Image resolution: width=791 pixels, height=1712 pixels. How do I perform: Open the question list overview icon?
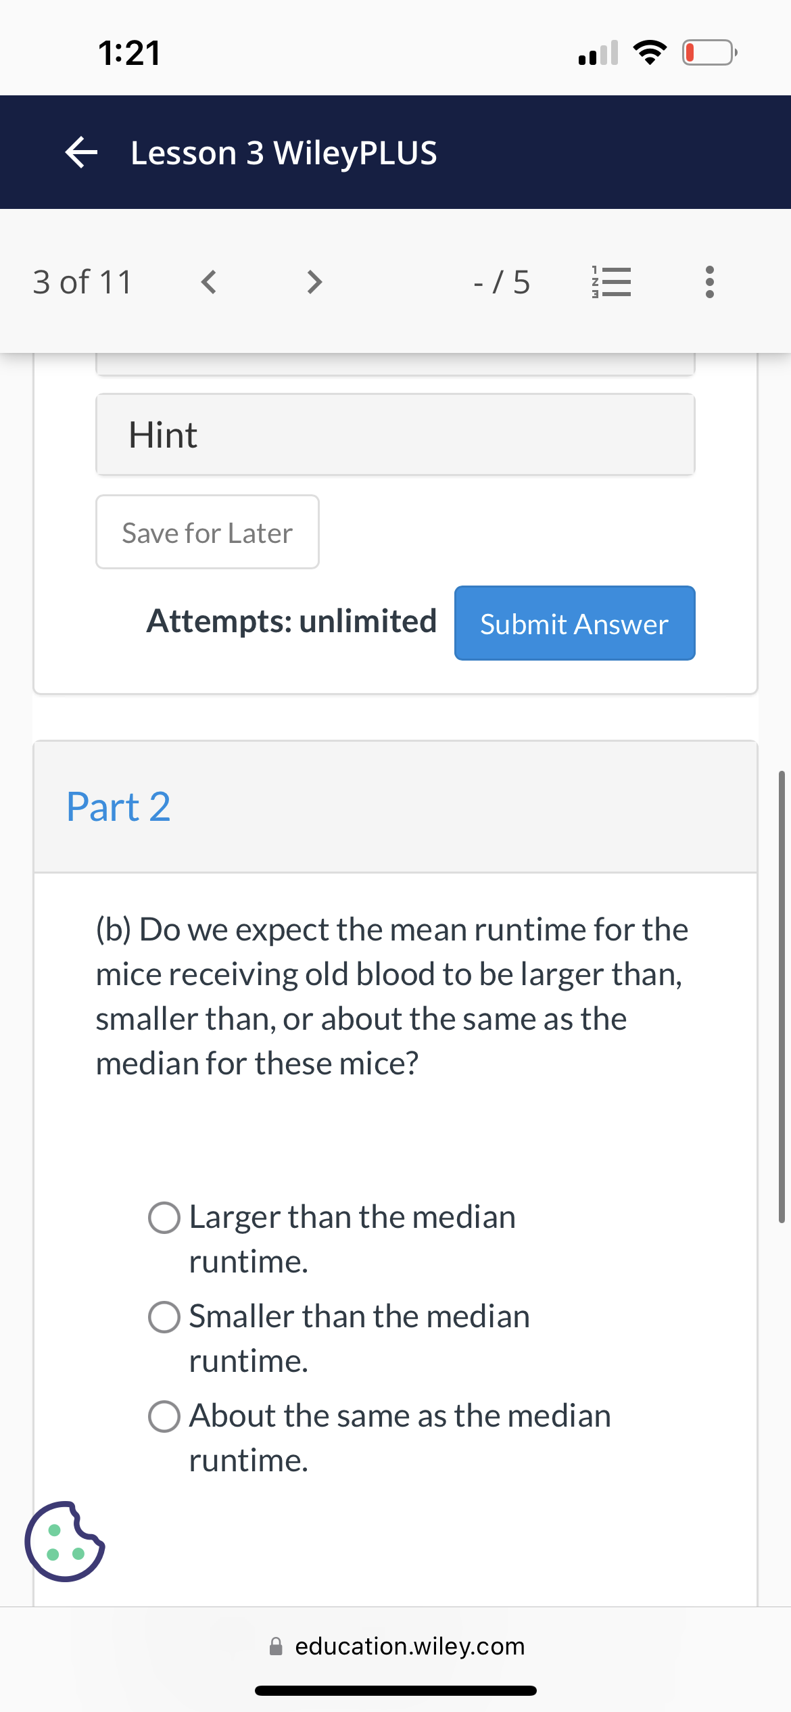tap(610, 282)
